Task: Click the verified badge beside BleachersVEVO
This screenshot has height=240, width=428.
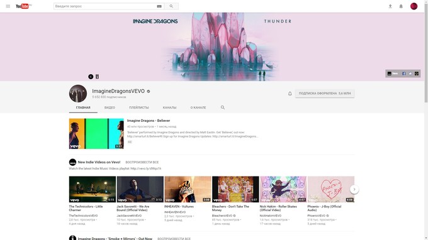Action: (234, 215)
